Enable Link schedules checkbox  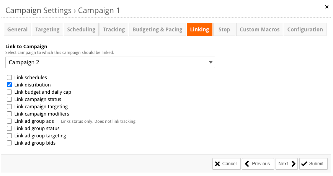[x=9, y=78]
